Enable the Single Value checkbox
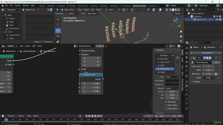Image resolution: width=223 pixels, height=125 pixels. [x=166, y=109]
